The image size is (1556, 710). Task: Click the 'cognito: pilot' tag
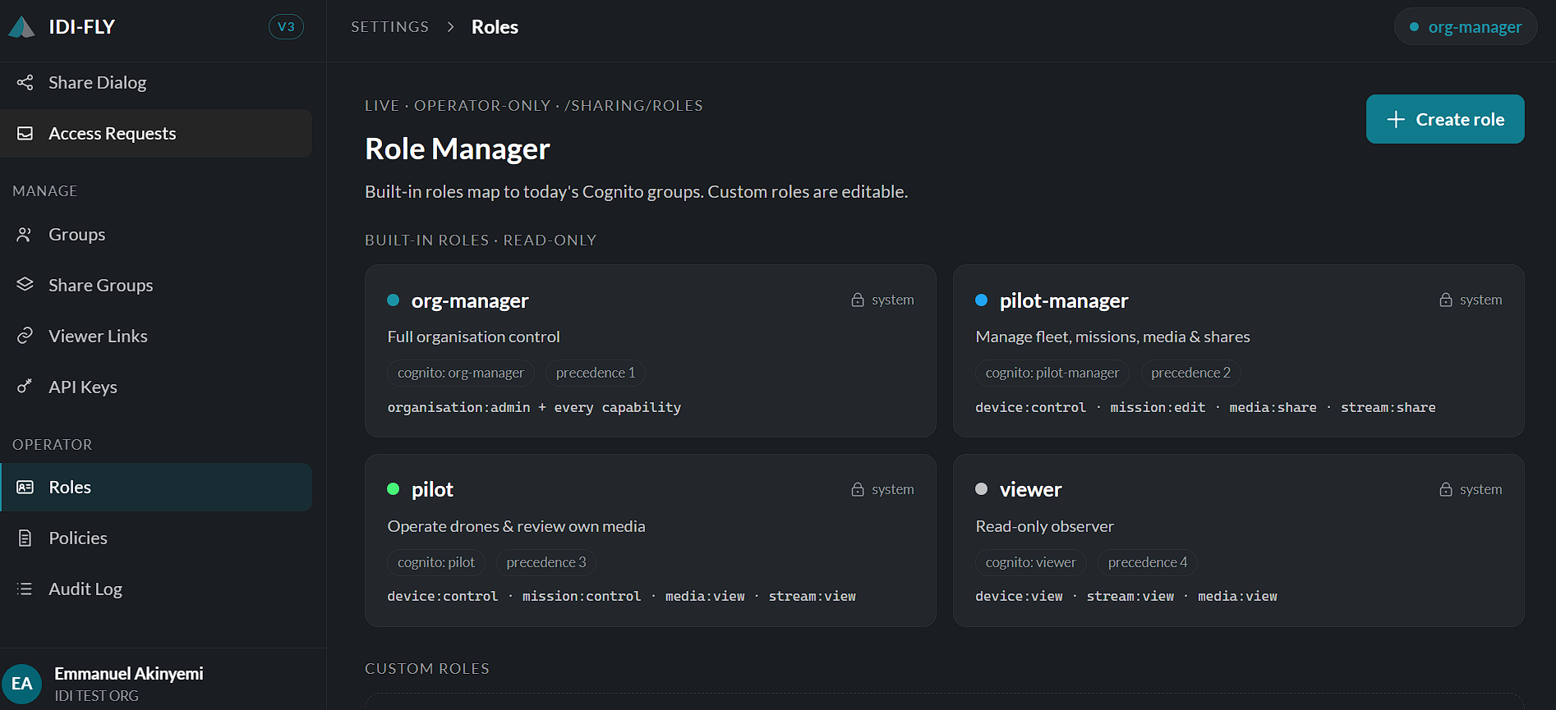436,562
